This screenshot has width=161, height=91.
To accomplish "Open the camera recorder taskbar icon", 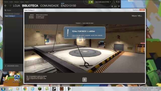I will pyautogui.click(x=69, y=89).
